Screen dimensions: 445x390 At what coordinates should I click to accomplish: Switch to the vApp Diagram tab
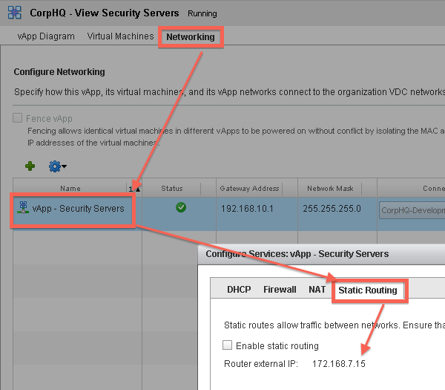click(46, 36)
